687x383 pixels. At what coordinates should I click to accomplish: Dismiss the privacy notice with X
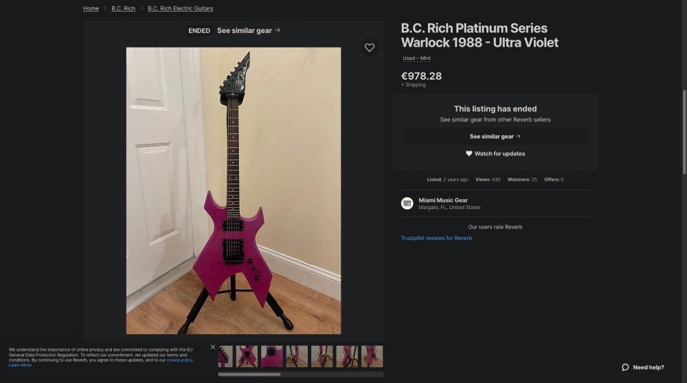pos(213,347)
